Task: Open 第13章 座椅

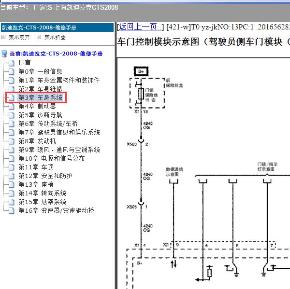Action: click(x=36, y=184)
